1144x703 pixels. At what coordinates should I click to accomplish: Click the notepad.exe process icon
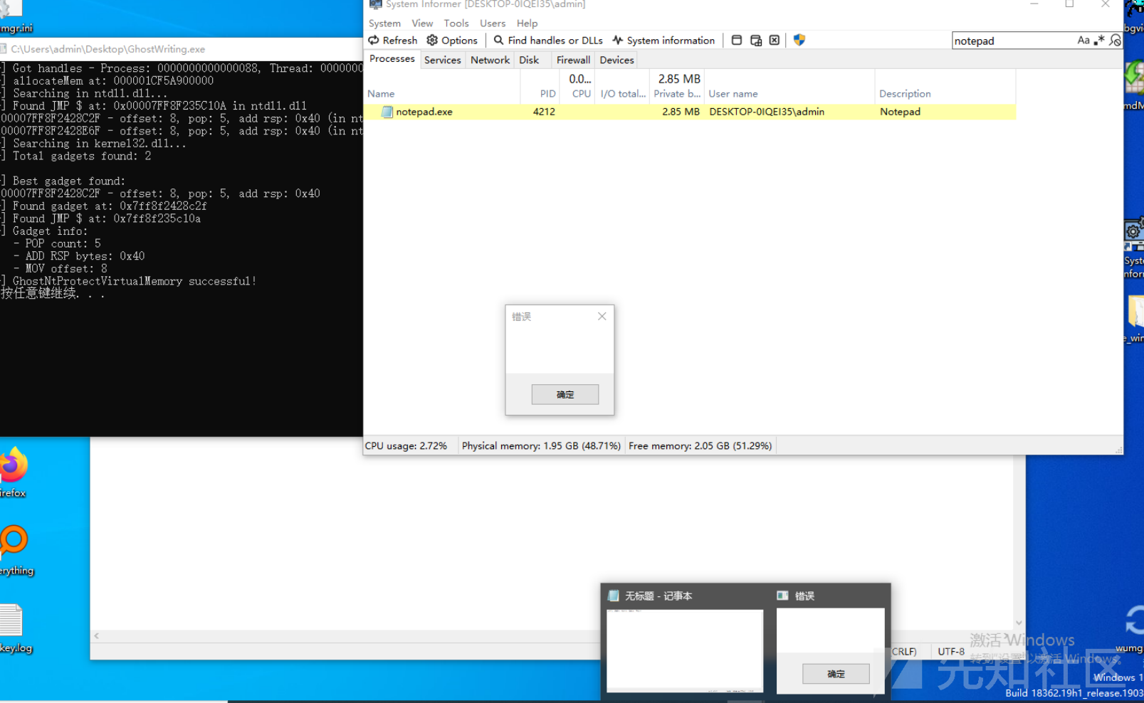[387, 112]
